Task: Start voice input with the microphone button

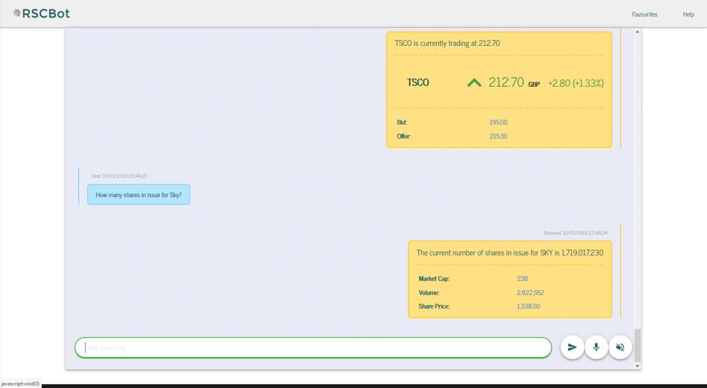Action: [596, 347]
